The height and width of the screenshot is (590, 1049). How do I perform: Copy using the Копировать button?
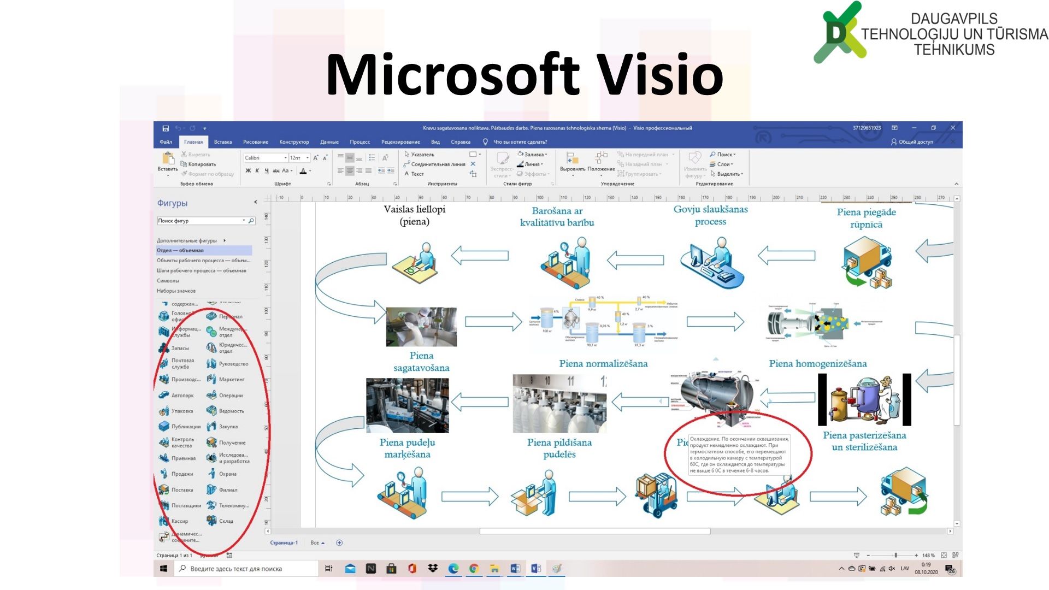[x=198, y=164]
